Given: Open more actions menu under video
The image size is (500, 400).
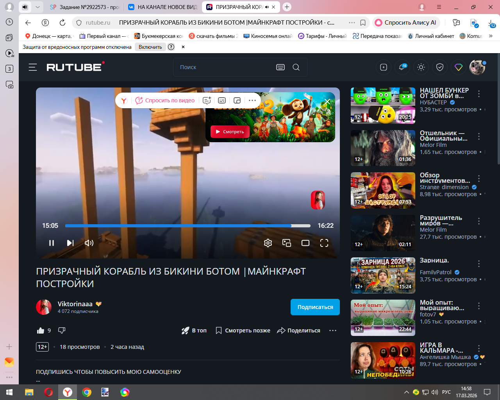Looking at the screenshot, I should tap(333, 330).
